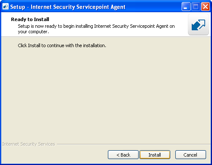This screenshot has height=165, width=212.
Task: Close the setup window with the red X
Action: tap(205, 6)
